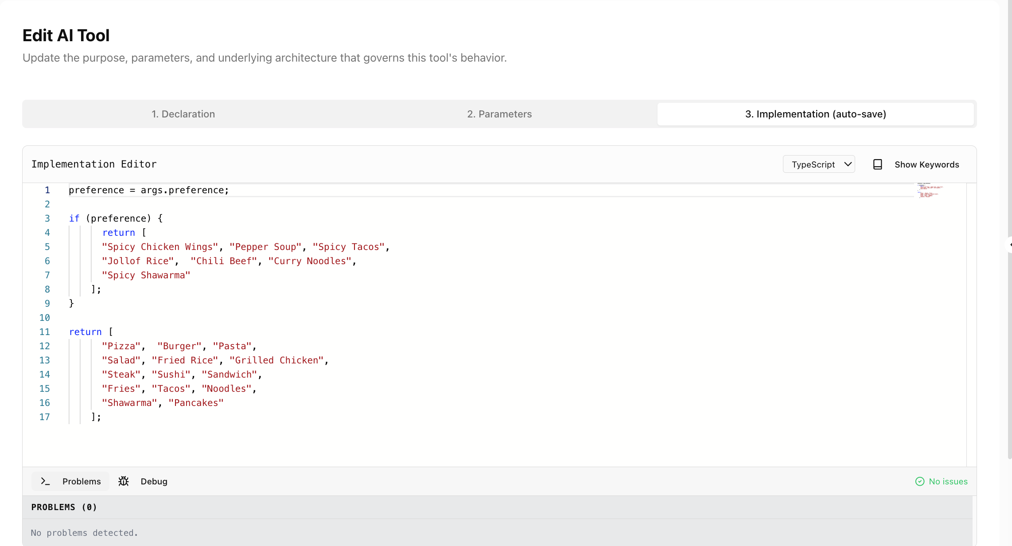
Task: Click the "Pizza" string
Action: [x=121, y=346]
